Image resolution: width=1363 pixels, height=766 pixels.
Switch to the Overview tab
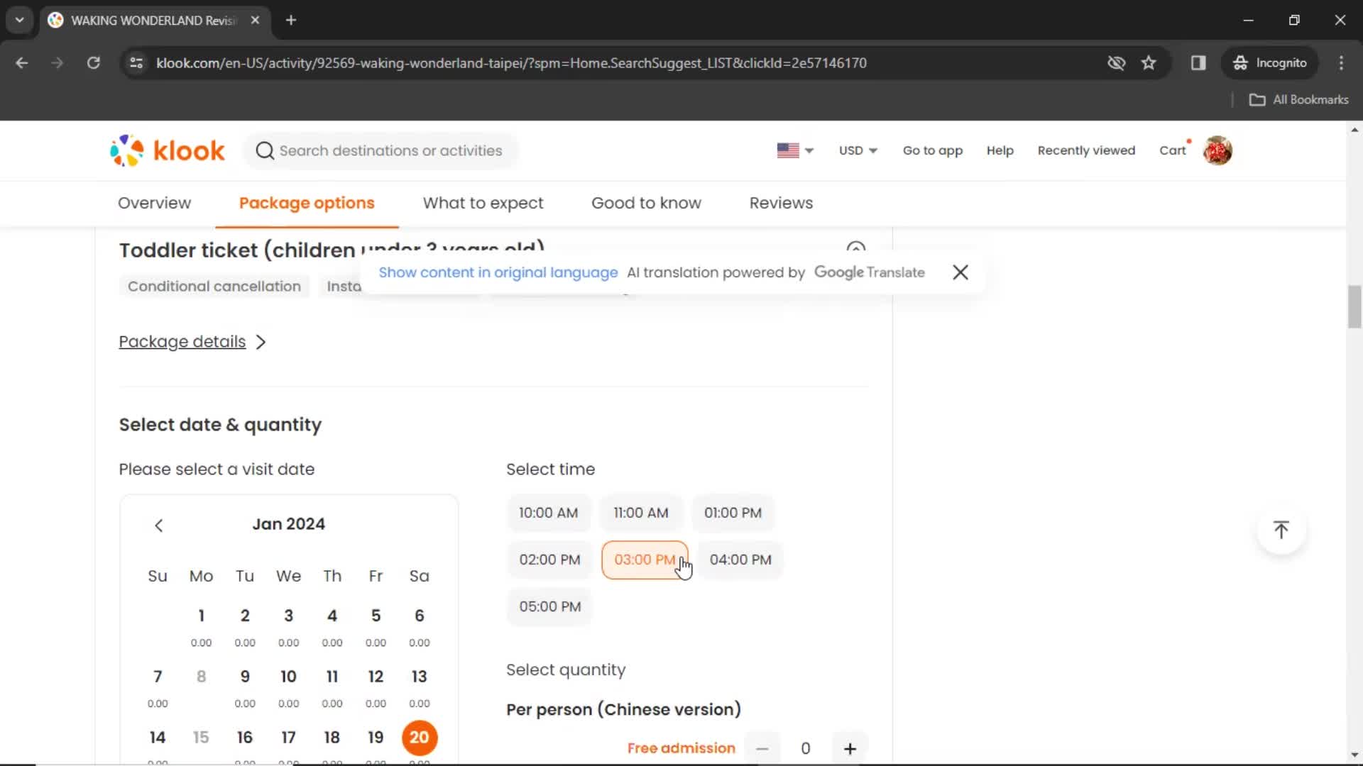[155, 203]
